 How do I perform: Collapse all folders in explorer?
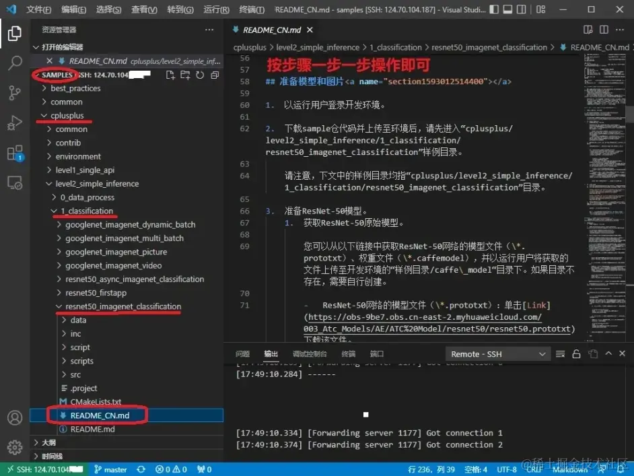click(215, 75)
